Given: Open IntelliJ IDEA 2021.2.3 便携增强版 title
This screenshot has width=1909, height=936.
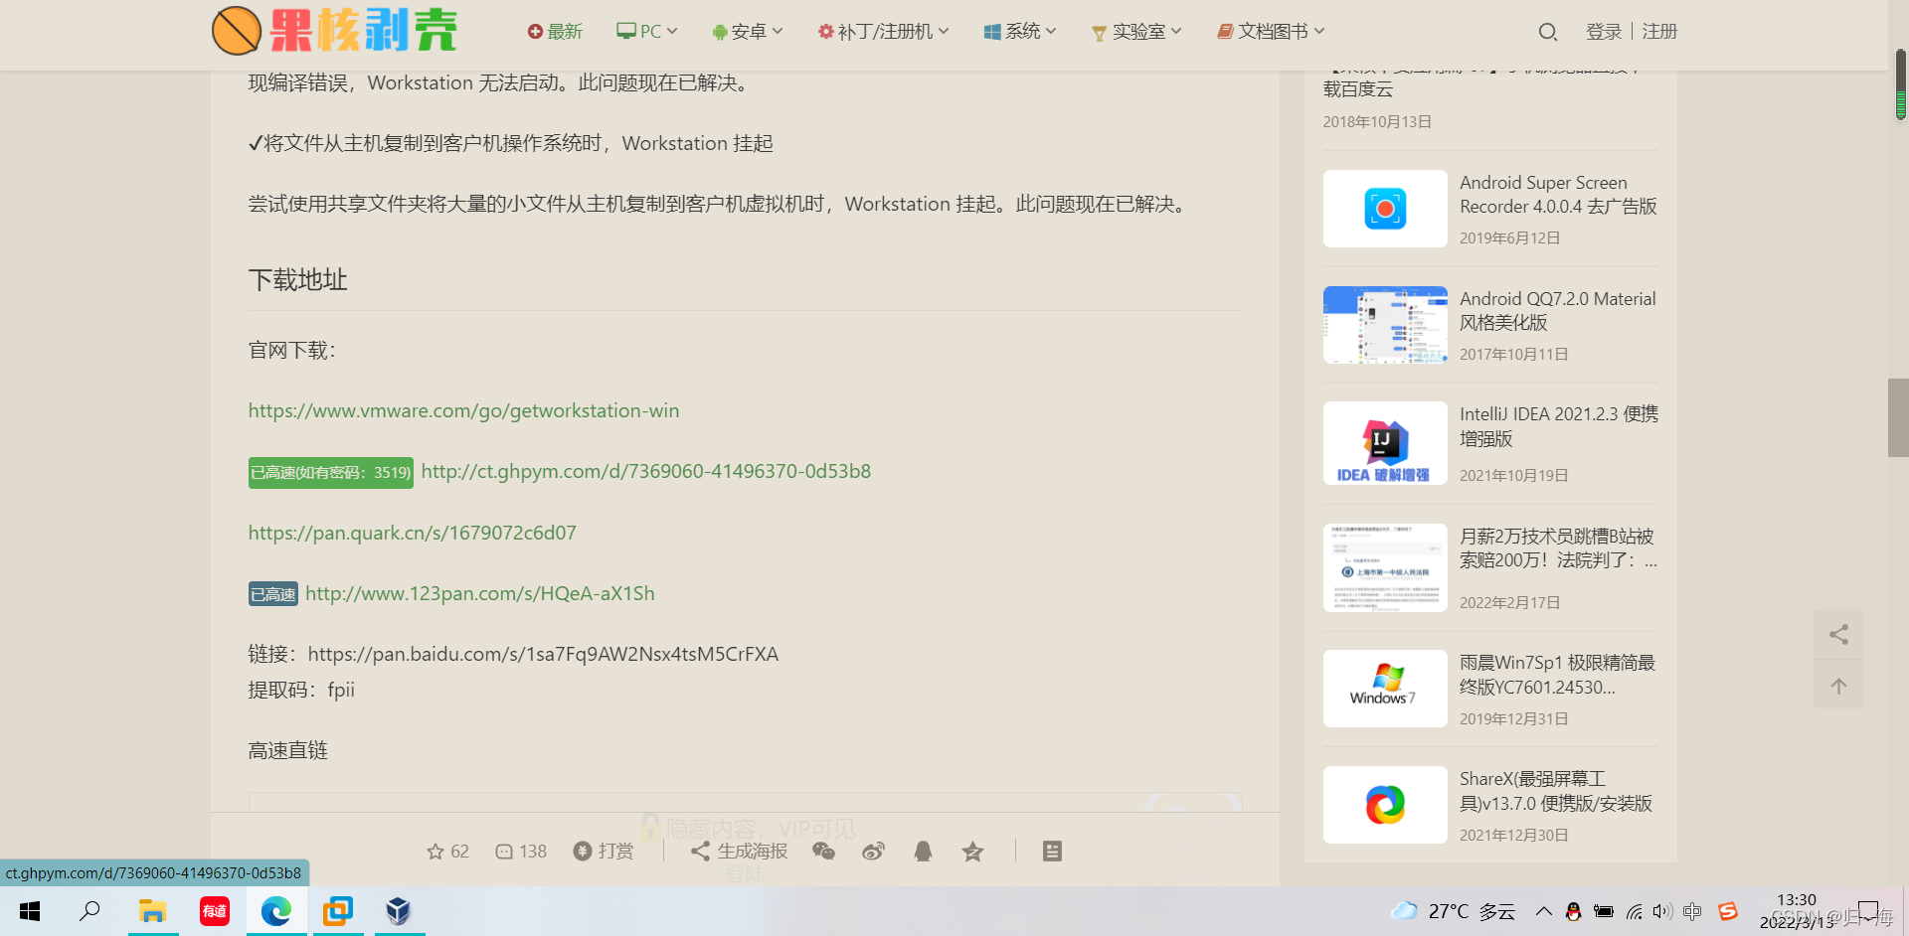Looking at the screenshot, I should [1558, 426].
